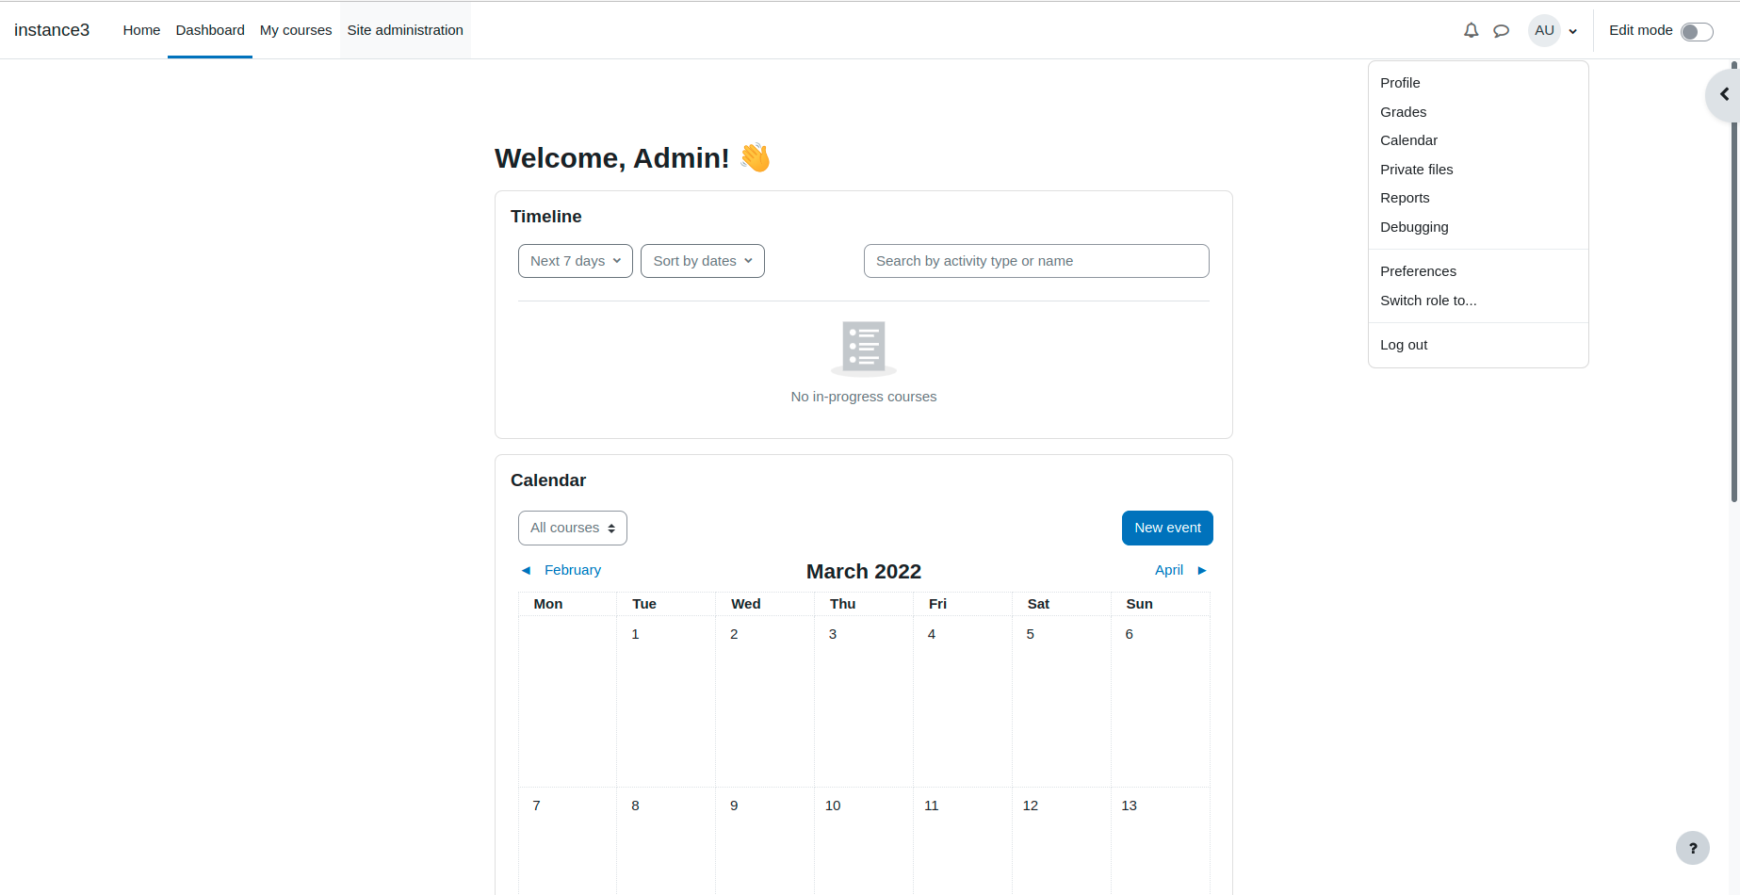Select day 2 in calendar
The image size is (1740, 895).
point(734,634)
